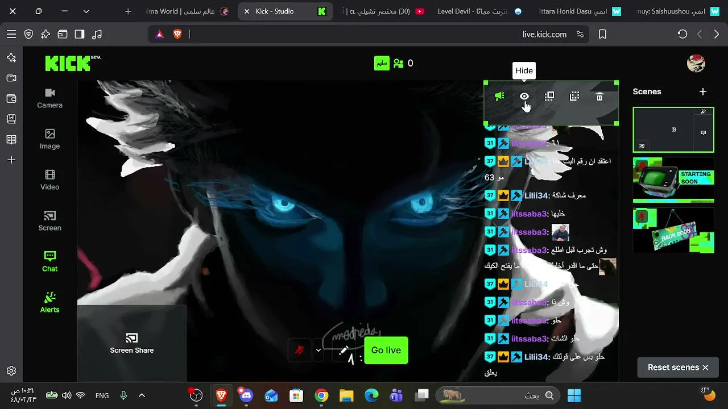Click the megaphone icon on the selected overlay
The height and width of the screenshot is (409, 728).
499,97
